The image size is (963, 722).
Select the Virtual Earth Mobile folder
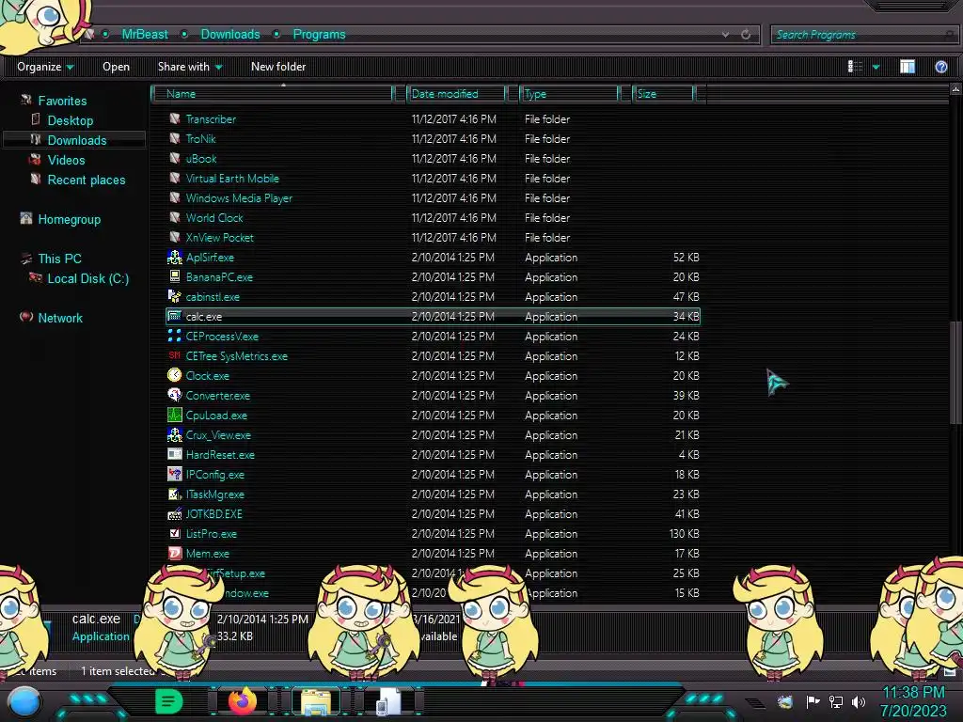click(232, 178)
